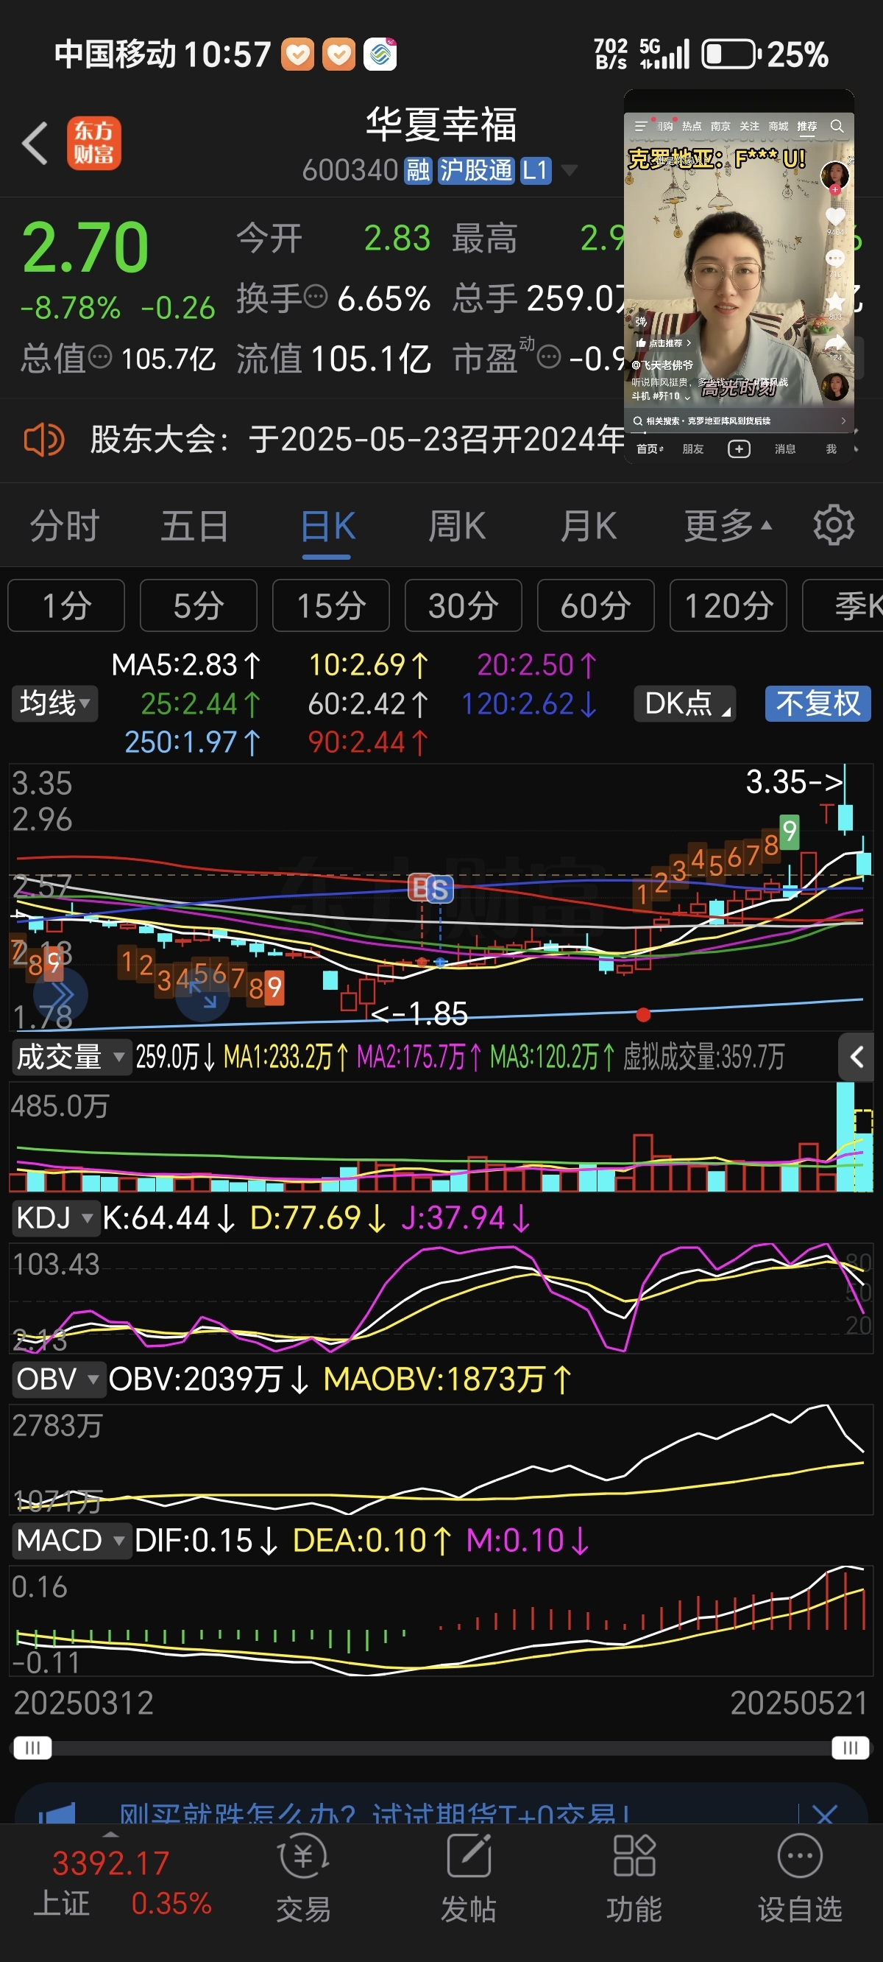Toggle 不复权 adjustment mode
The image size is (883, 1962).
click(x=818, y=703)
